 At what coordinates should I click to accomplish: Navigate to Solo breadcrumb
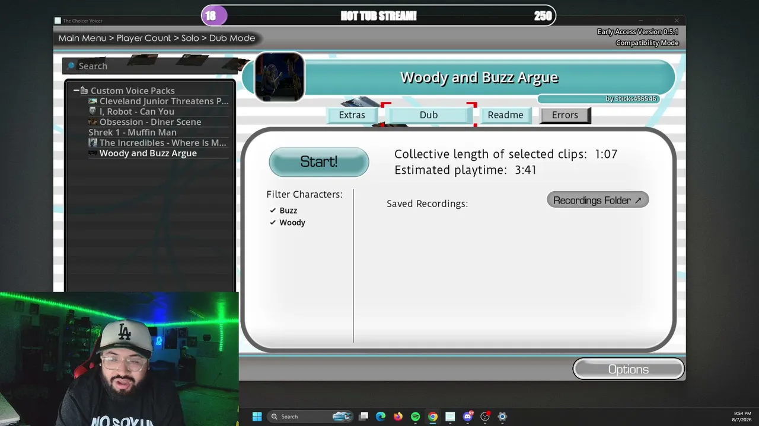(x=190, y=38)
